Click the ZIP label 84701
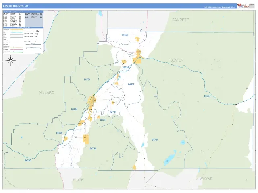This screenshot has width=258, height=193. [x=87, y=80]
